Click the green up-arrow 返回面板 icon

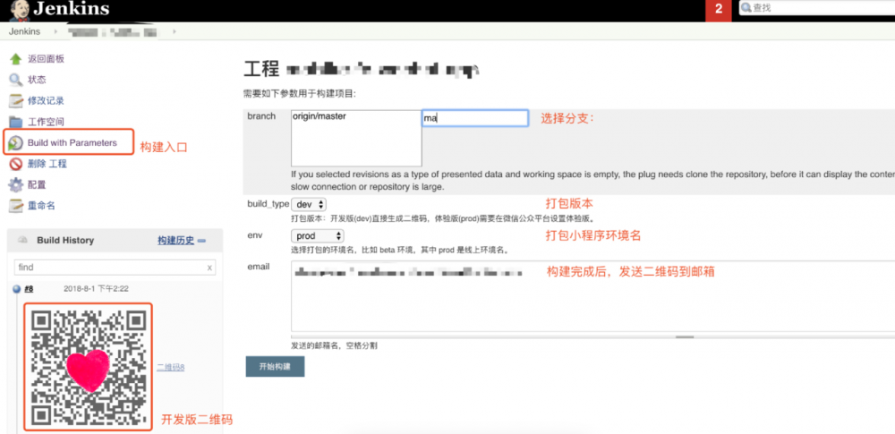pos(16,59)
